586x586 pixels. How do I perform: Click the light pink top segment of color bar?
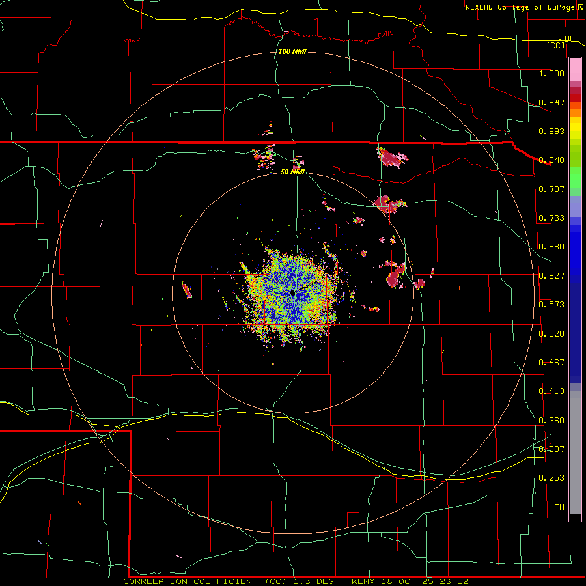(x=575, y=69)
